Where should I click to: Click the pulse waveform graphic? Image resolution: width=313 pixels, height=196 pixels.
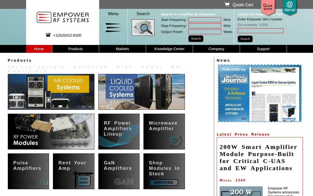tap(31, 182)
